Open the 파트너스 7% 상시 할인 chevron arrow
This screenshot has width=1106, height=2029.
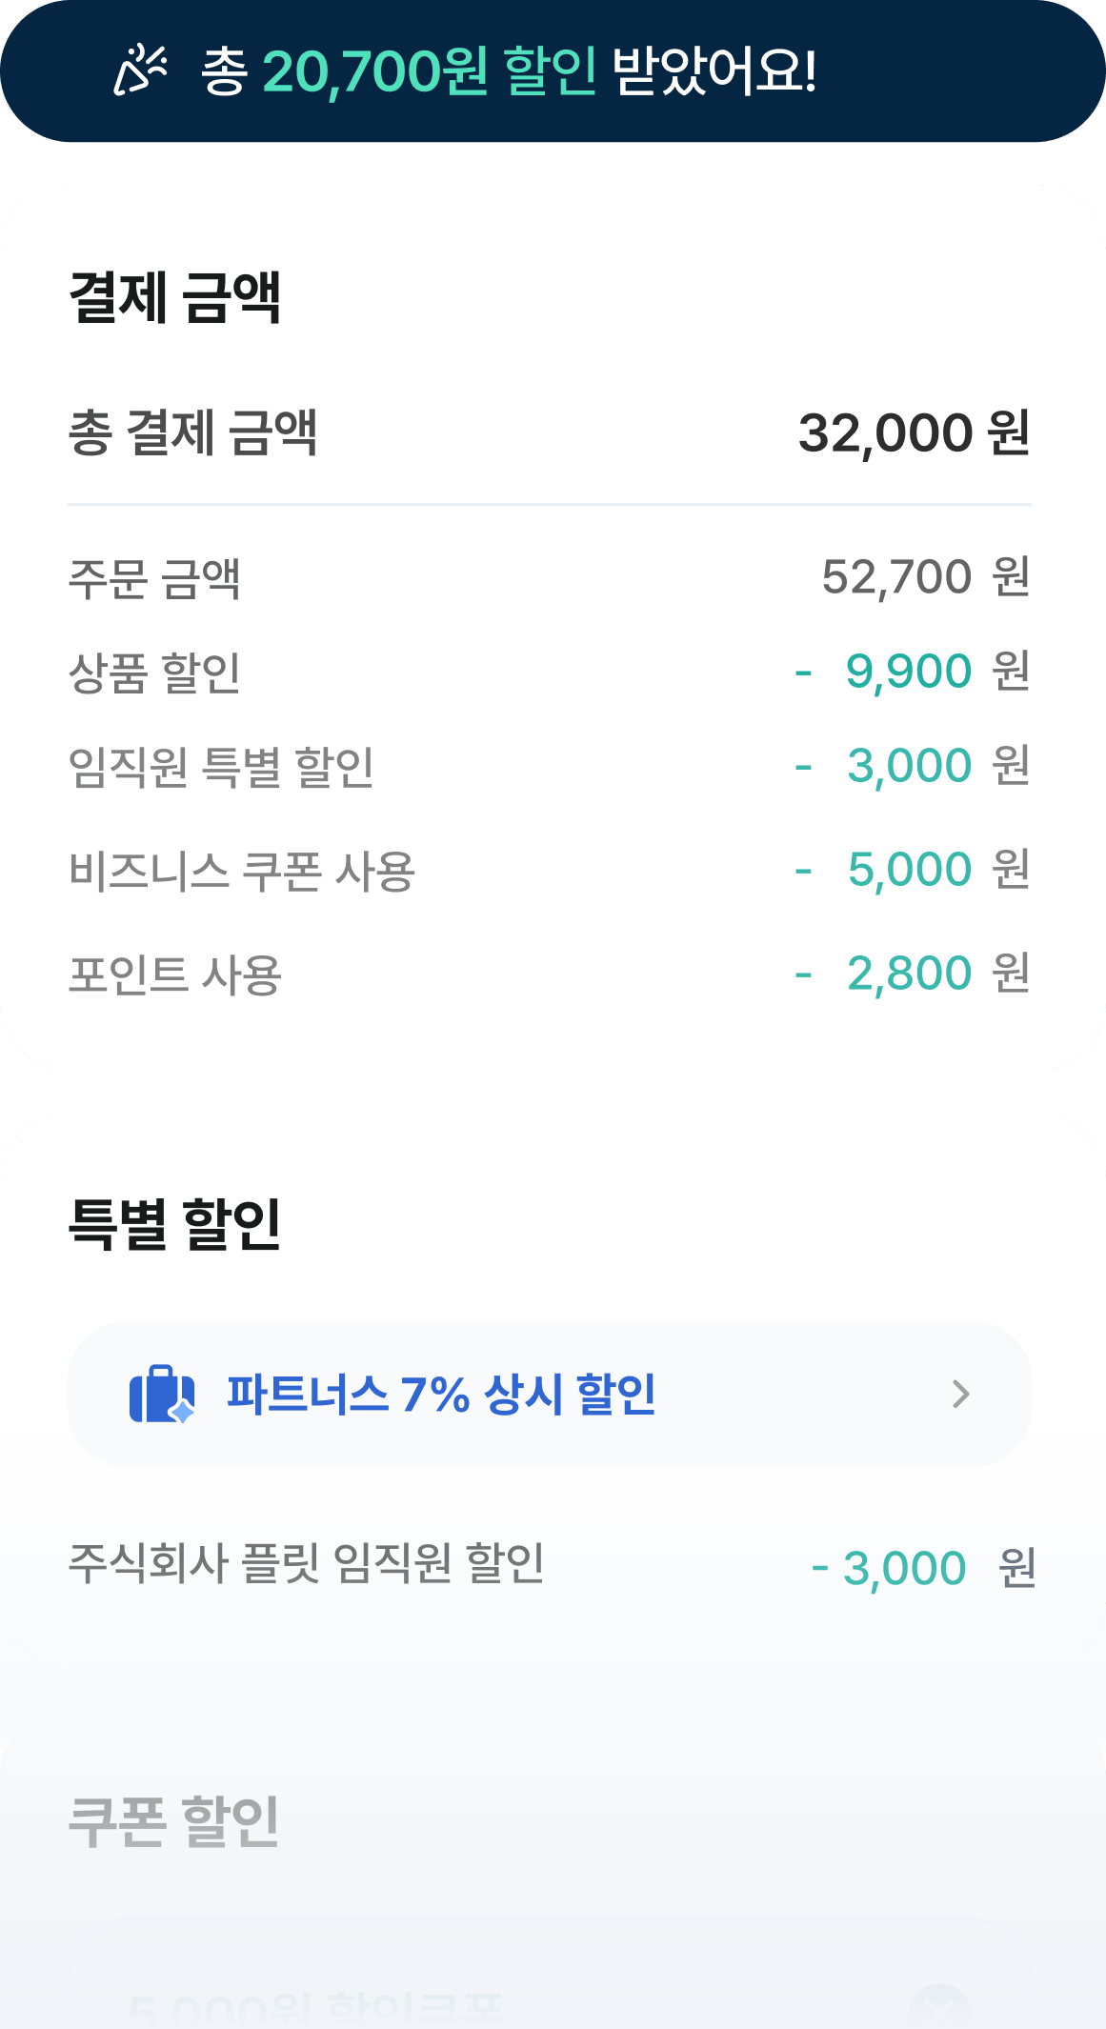tap(960, 1394)
